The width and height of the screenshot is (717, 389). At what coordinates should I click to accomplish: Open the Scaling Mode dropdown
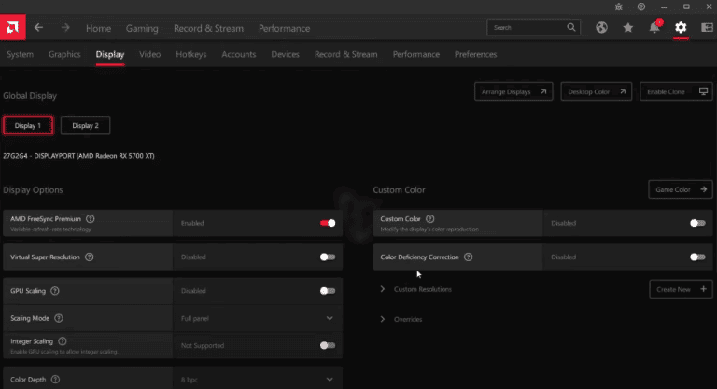tap(257, 318)
